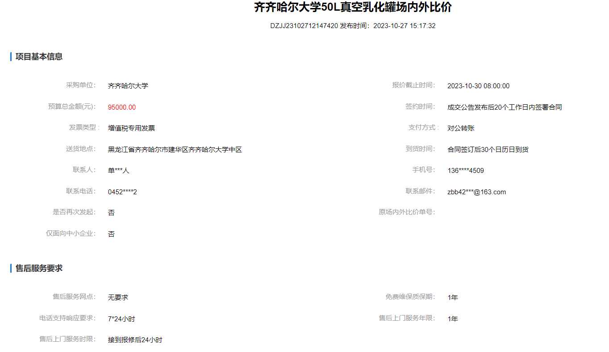Viewport: 609px width, 352px height.
Task: Click the page title about 50L真空乳化罐
Action: (x=353, y=8)
